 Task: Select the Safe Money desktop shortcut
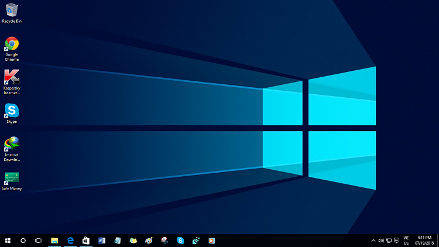[12, 181]
